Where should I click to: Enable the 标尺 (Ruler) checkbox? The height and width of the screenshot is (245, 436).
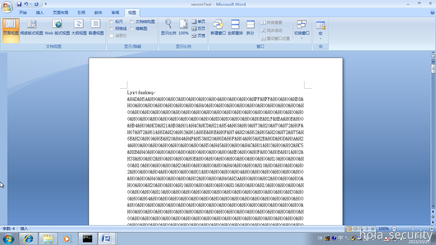[112, 21]
